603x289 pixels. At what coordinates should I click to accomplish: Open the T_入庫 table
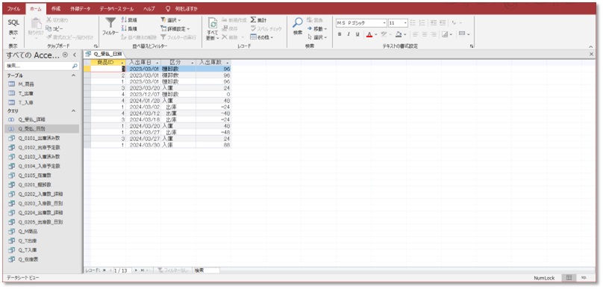pos(26,102)
